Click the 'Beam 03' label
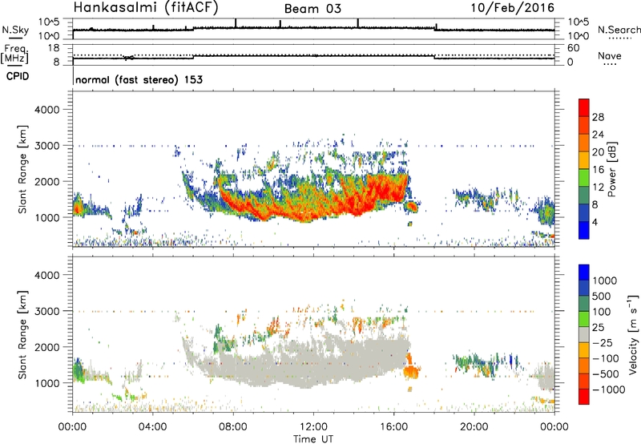The height and width of the screenshot is (444, 641). tap(312, 9)
